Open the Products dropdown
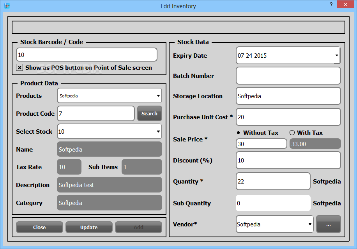 tap(158, 95)
